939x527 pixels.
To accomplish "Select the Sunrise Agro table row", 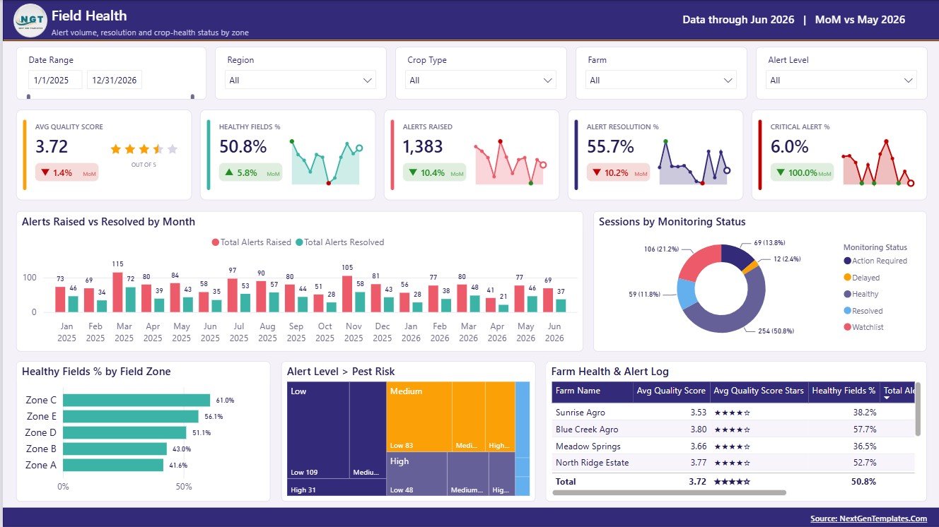I will [733, 413].
